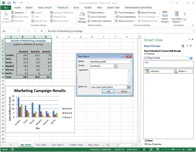
Task: Click the Insert Function fx icon
Action: click(6, 17)
